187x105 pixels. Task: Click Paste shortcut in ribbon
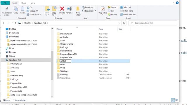[x=34, y=14]
